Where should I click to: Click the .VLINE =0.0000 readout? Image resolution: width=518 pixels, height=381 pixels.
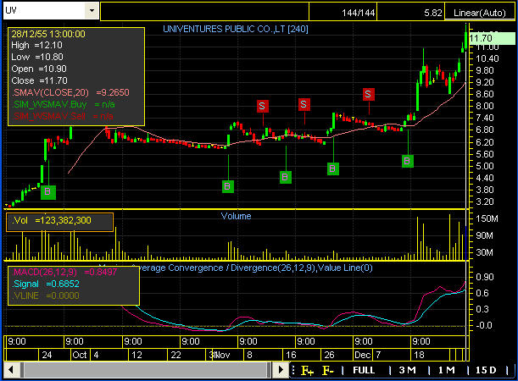pos(45,295)
